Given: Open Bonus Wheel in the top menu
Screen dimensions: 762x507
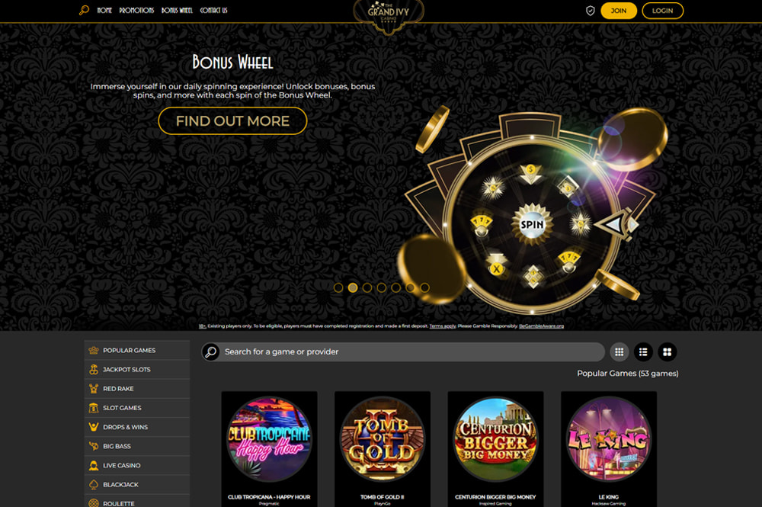Looking at the screenshot, I should point(177,10).
